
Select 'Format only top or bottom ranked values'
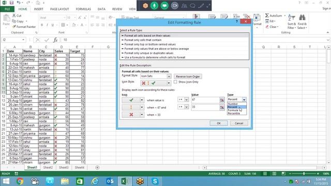pos(150,44)
